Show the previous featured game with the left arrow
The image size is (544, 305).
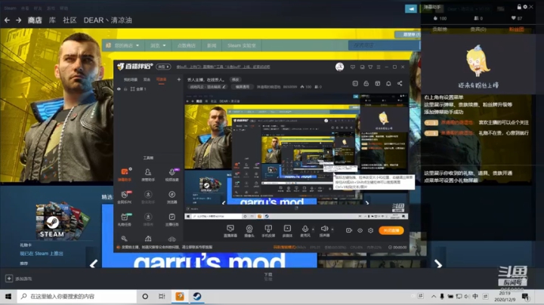click(x=94, y=264)
